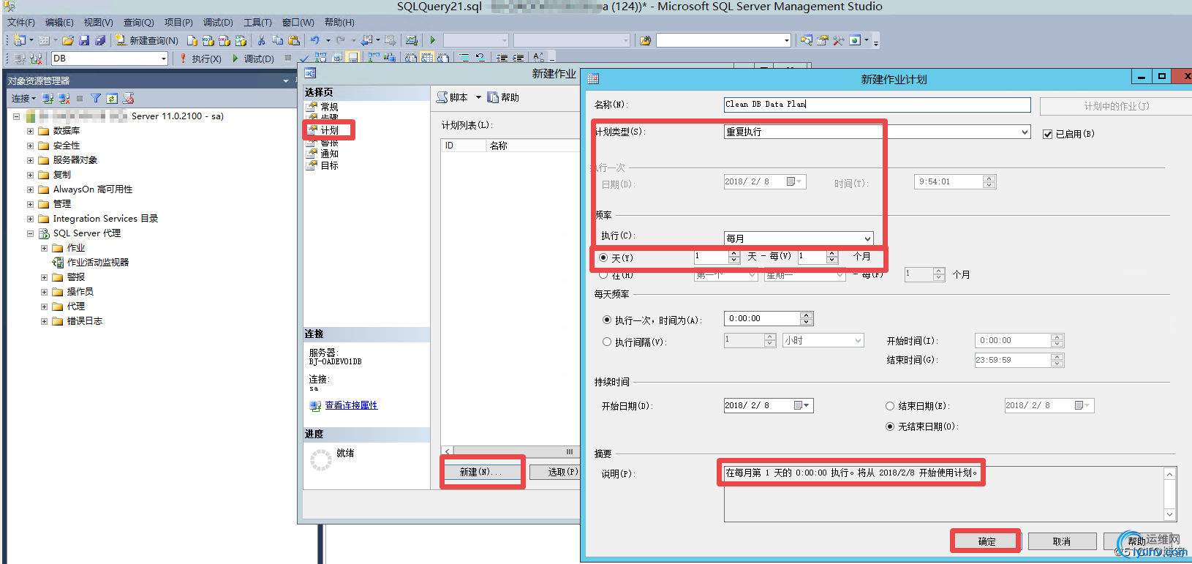1192x564 pixels.
Task: Click the MDX query icon
Action: point(208,40)
